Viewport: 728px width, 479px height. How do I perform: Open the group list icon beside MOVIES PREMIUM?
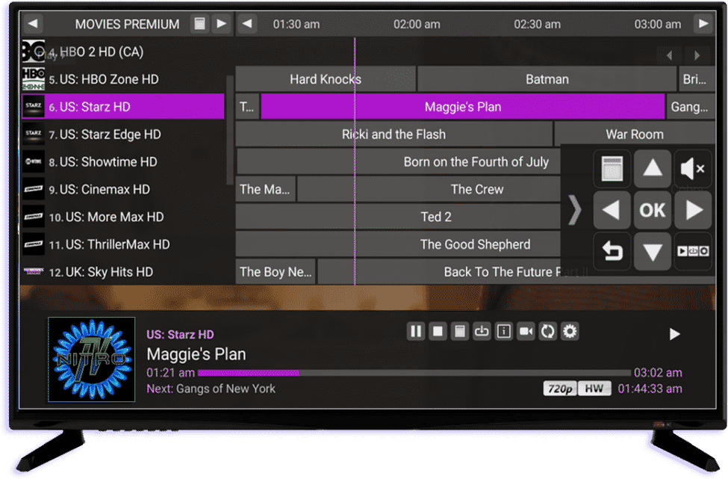click(199, 24)
